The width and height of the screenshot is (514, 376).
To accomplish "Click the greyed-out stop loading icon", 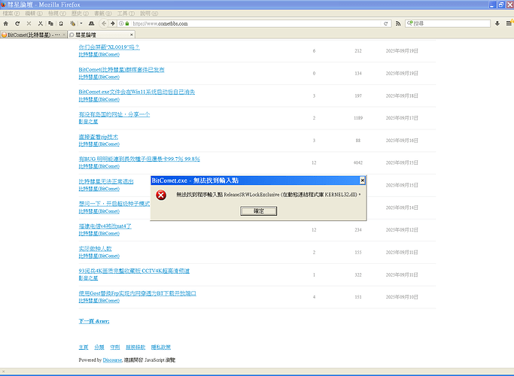I will click(x=29, y=23).
